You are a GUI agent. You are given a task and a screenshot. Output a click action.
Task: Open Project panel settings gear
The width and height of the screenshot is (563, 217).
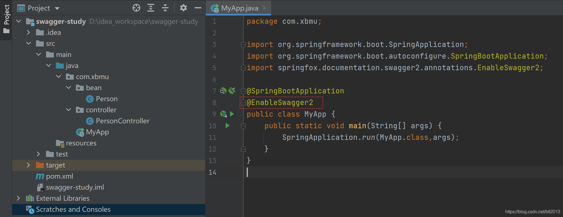click(183, 8)
